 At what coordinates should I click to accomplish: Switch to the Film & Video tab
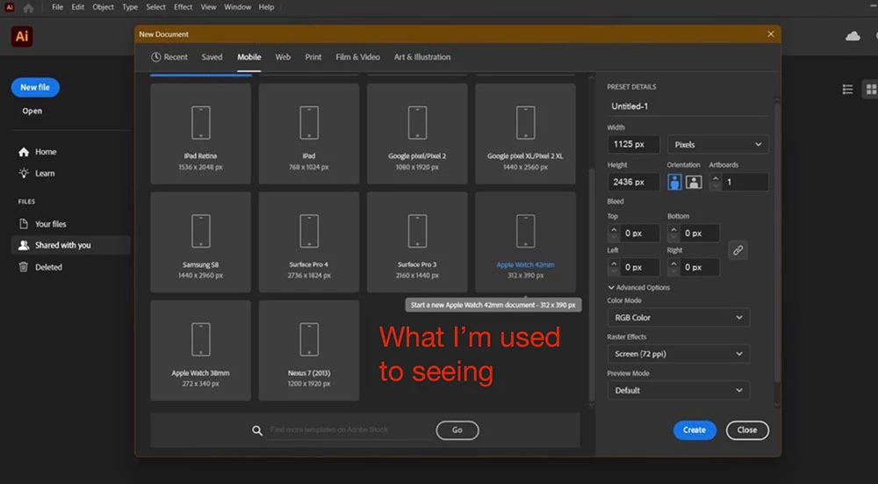358,57
